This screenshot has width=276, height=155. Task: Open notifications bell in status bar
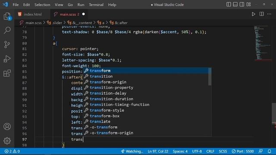click(270, 151)
